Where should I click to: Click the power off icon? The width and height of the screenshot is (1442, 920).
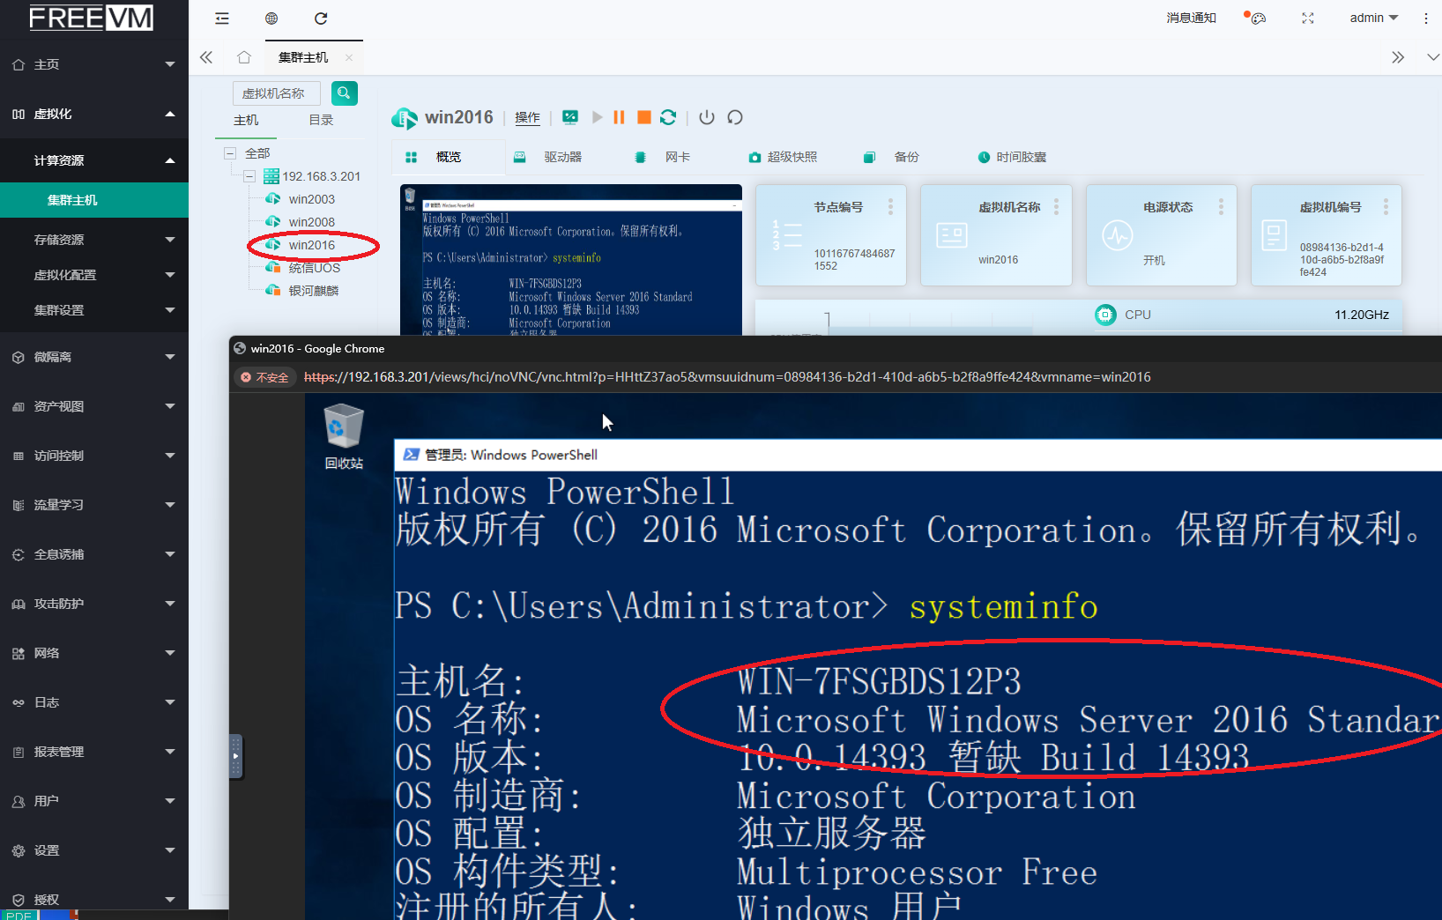pos(707,117)
